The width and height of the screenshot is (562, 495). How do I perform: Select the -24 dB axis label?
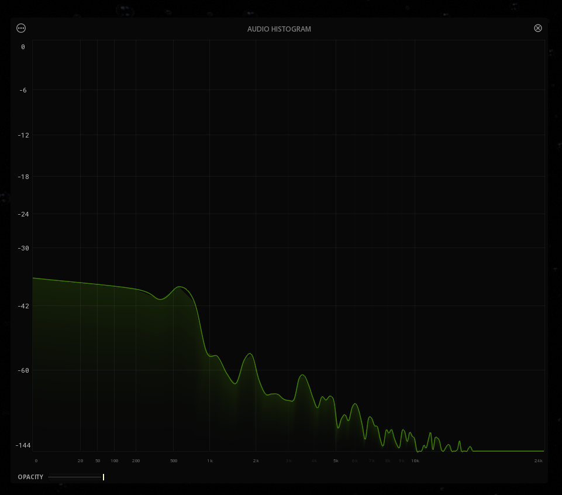point(23,214)
